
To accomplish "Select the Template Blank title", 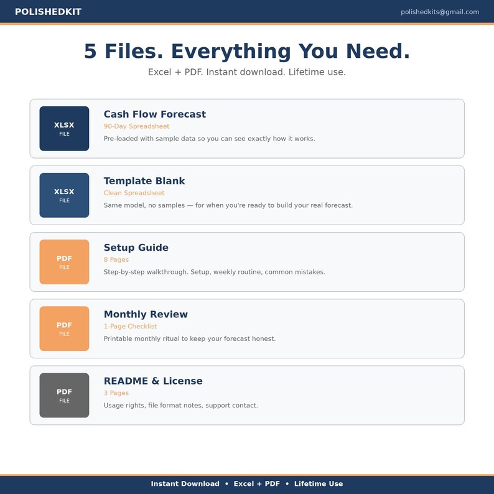I will [144, 181].
